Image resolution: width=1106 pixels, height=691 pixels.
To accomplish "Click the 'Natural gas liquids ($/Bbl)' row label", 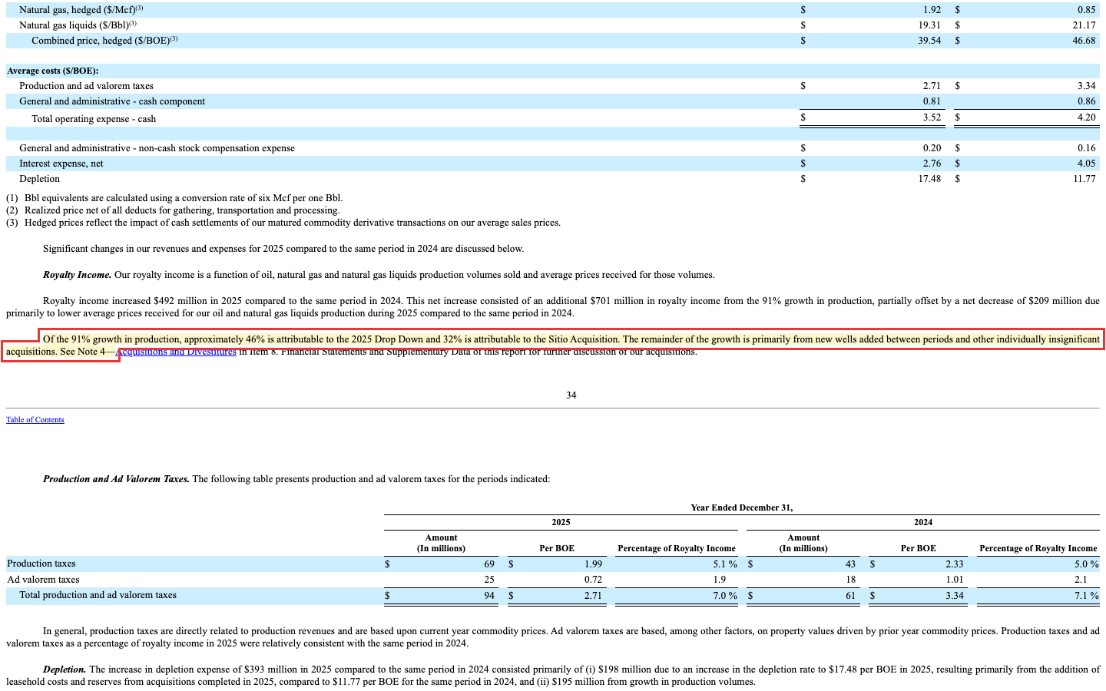I will click(78, 25).
